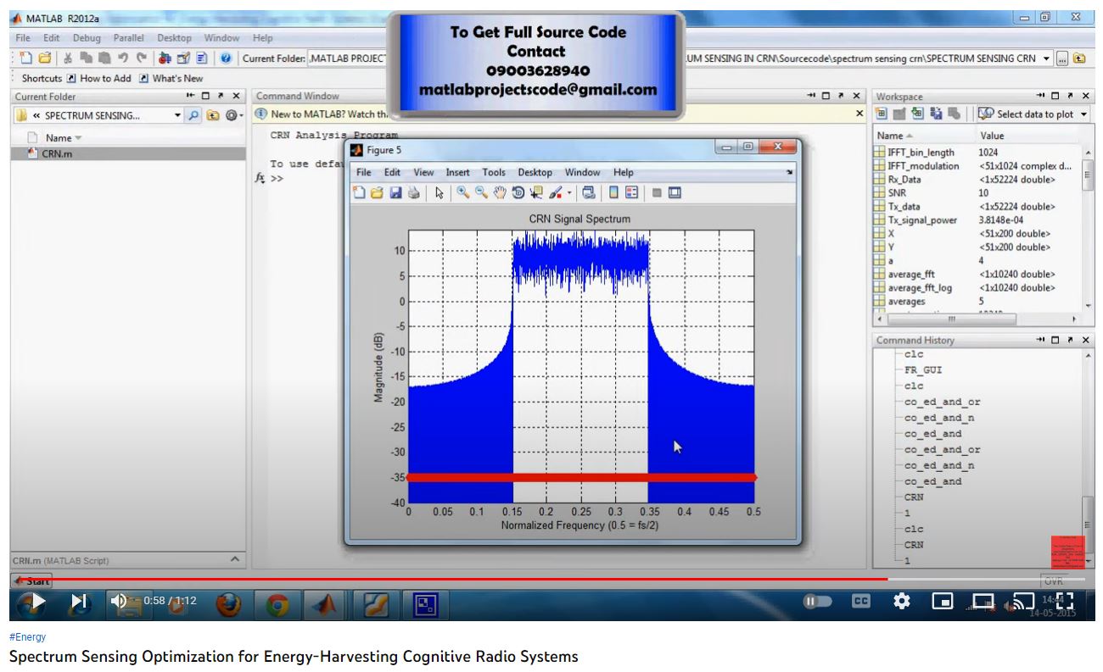1103x672 pixels.
Task: Select the Data Cursor tool in figure toolbar
Action: click(x=535, y=193)
